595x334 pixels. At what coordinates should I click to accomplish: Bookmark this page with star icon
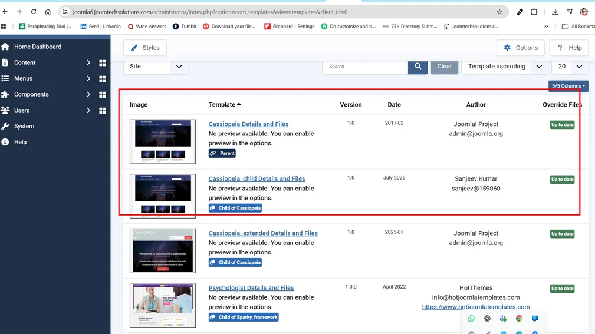(499, 12)
